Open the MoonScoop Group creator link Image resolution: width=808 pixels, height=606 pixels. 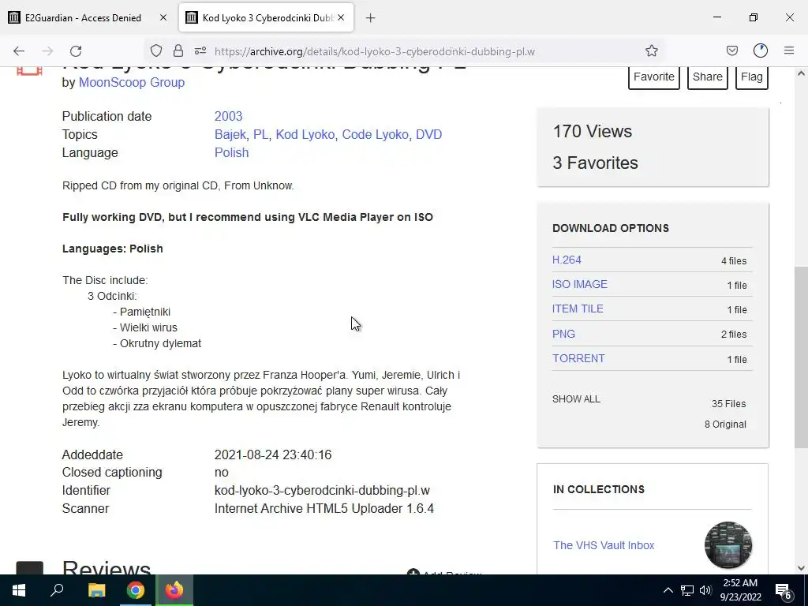point(132,82)
